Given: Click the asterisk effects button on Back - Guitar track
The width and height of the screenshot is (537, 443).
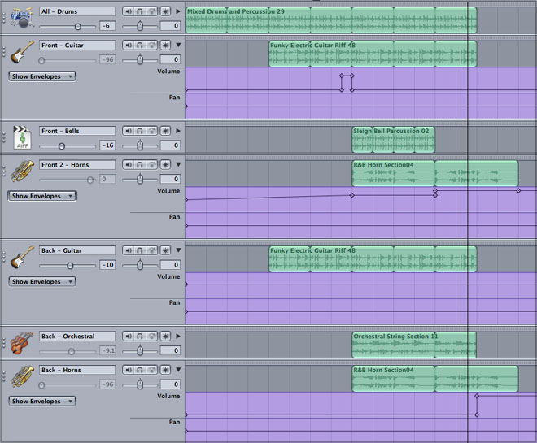Looking at the screenshot, I should 166,250.
